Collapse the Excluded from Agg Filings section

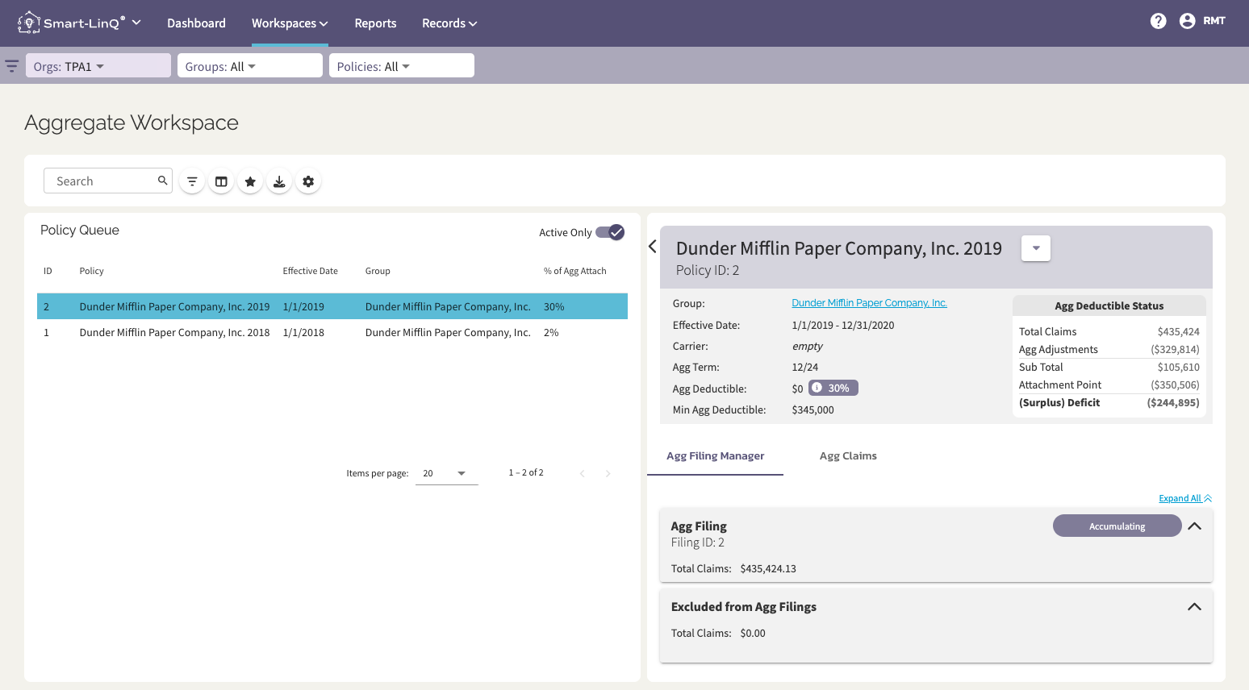(1195, 607)
